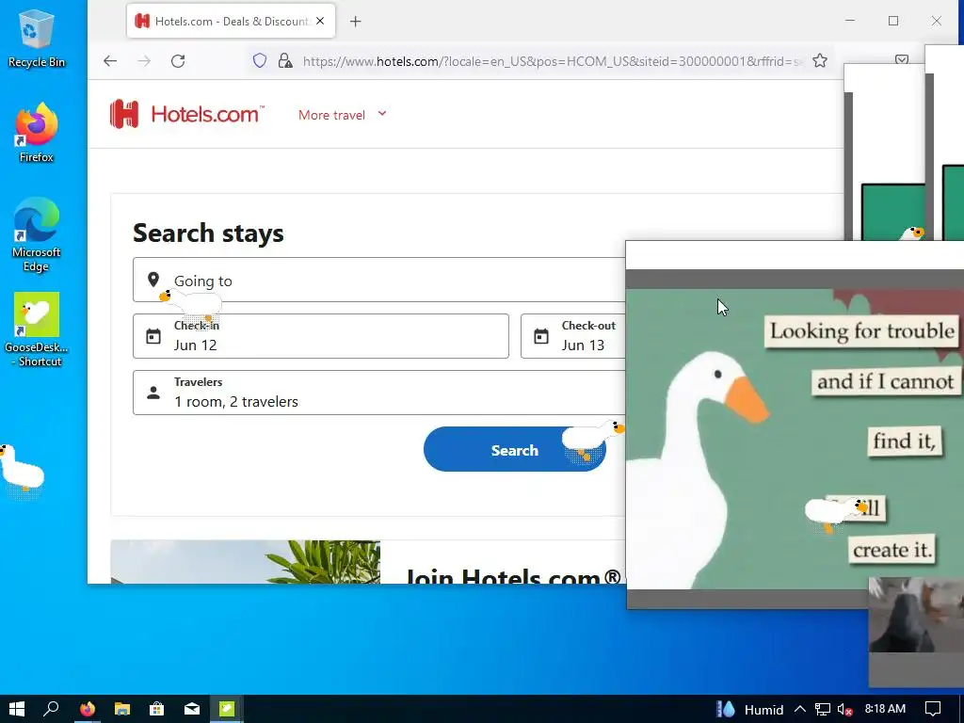View site security via the padlock icon
The image size is (964, 723).
(x=284, y=61)
